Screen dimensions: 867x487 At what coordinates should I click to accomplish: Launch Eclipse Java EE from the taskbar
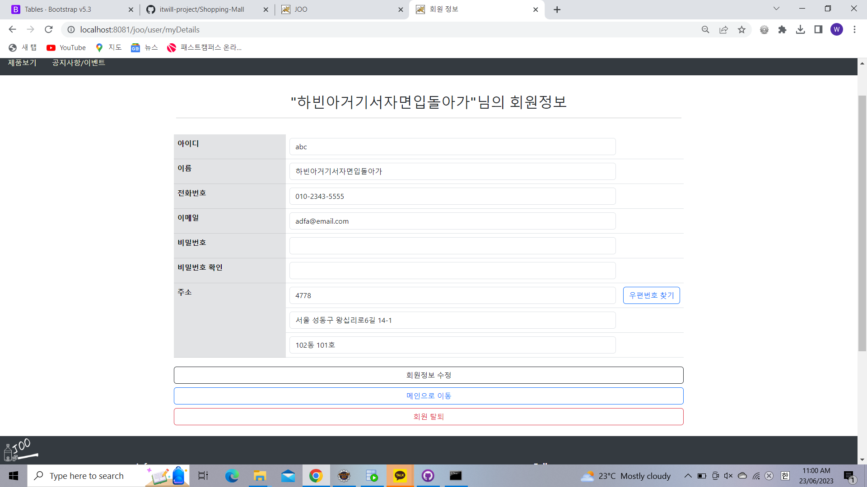pos(344,476)
